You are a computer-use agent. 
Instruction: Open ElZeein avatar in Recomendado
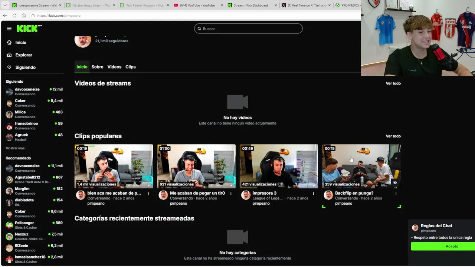pyautogui.click(x=9, y=248)
